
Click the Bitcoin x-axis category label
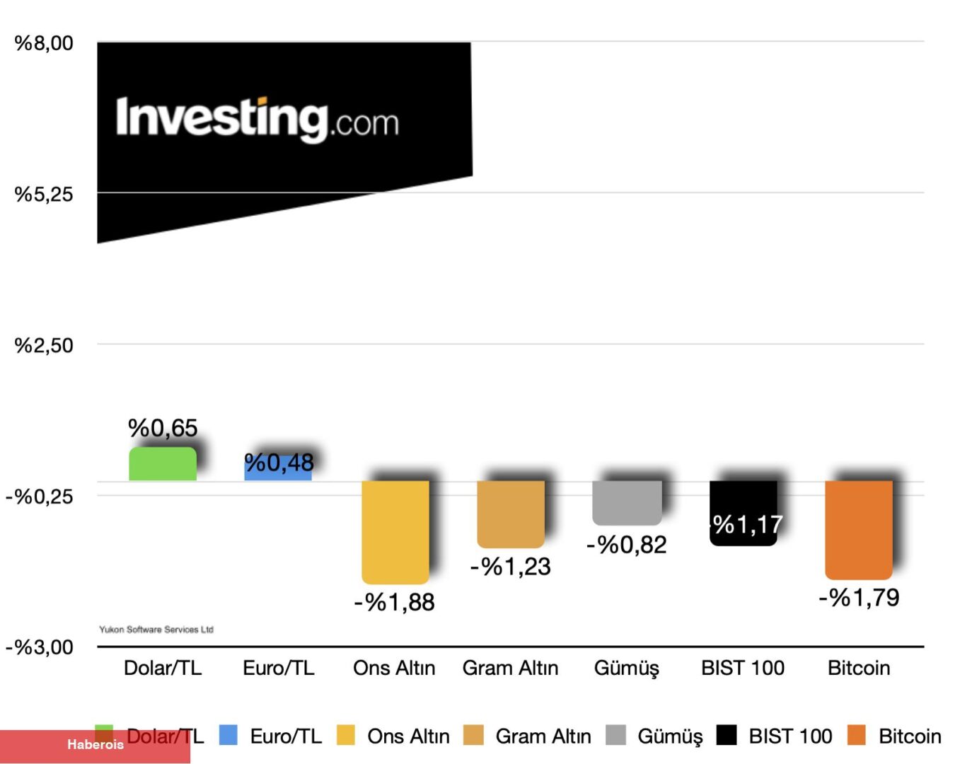pyautogui.click(x=859, y=668)
